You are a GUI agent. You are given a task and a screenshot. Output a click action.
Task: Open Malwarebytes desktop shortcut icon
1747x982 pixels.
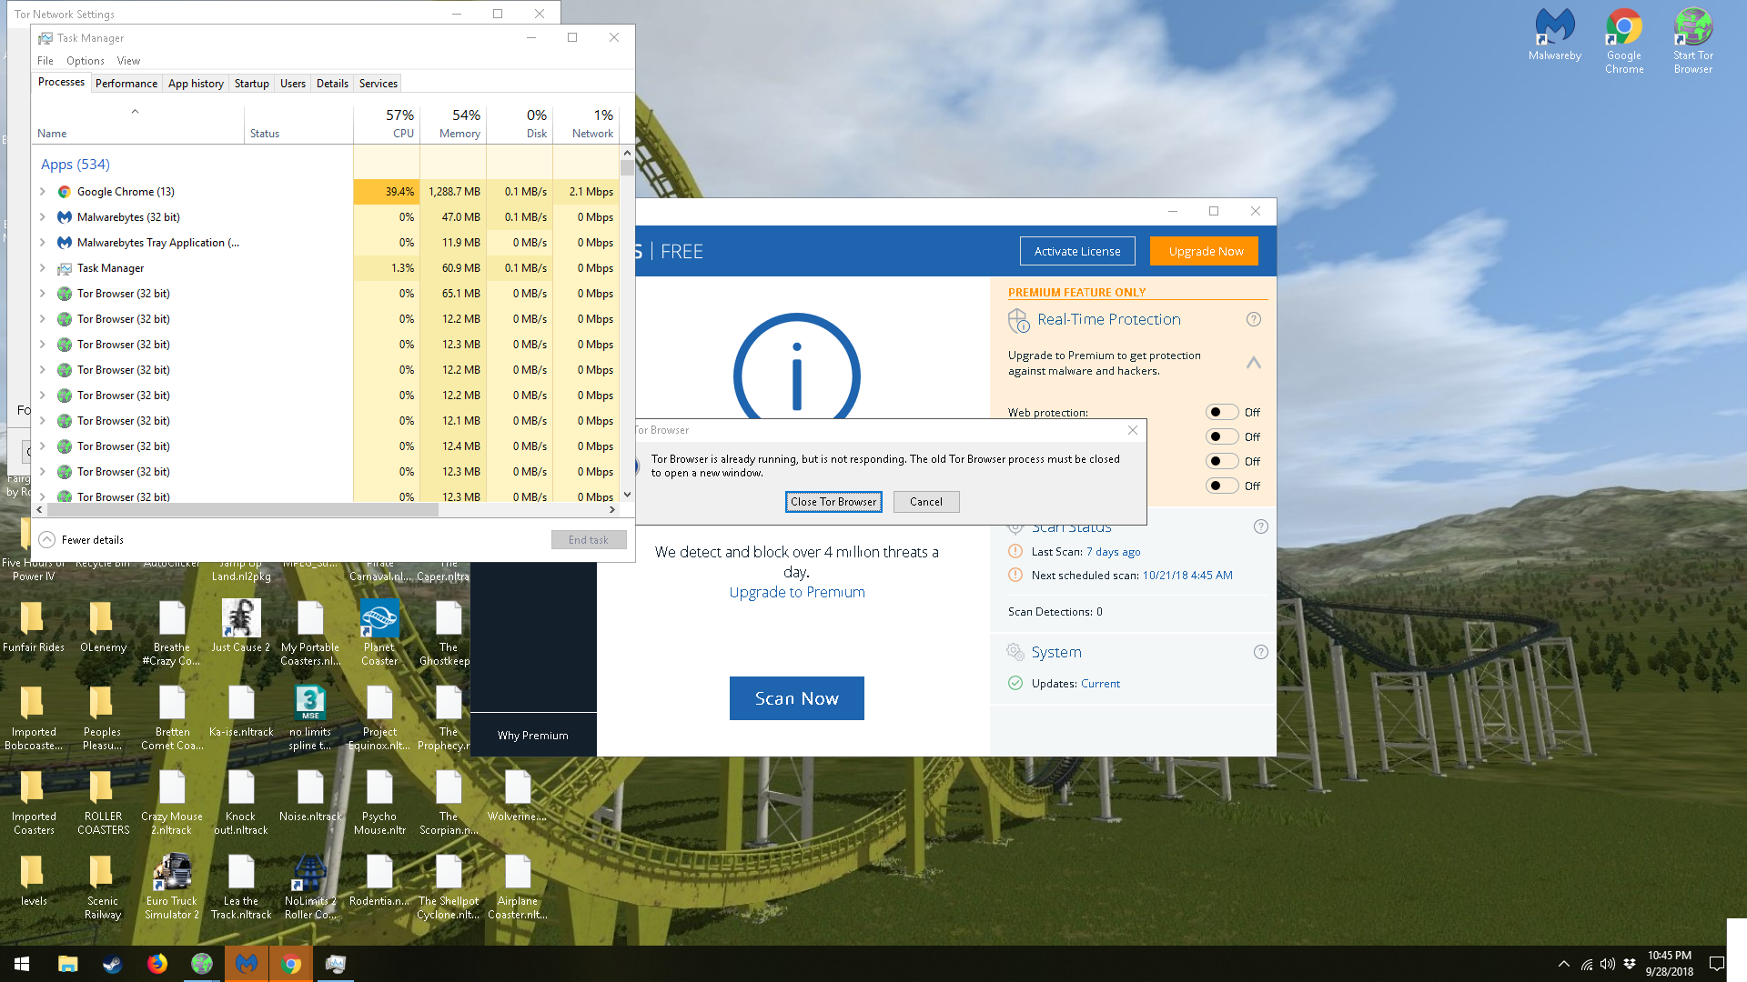pos(1554,36)
